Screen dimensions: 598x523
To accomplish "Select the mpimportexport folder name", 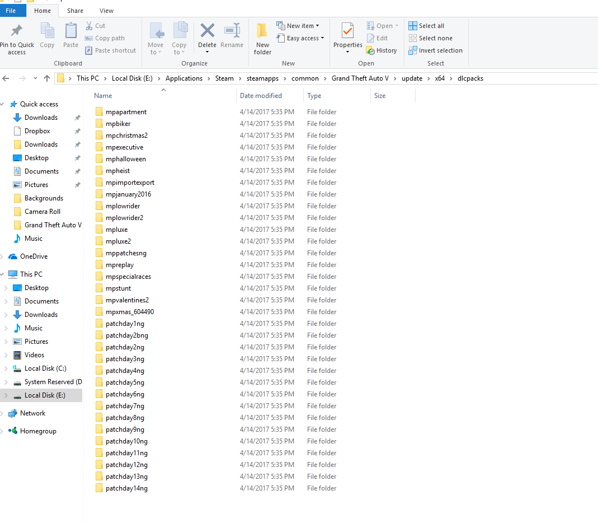I will pyautogui.click(x=130, y=183).
